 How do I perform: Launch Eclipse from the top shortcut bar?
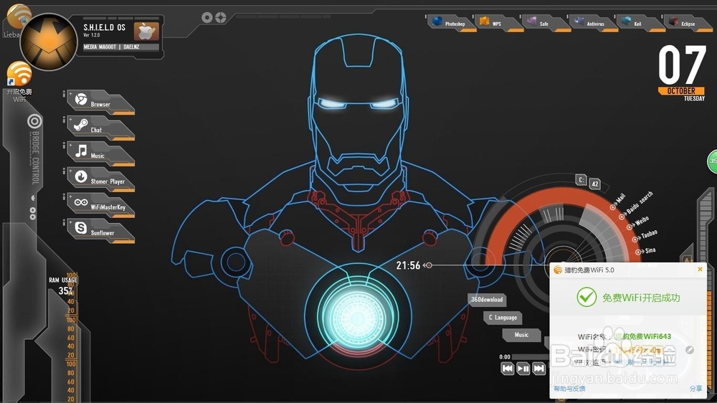[x=688, y=23]
